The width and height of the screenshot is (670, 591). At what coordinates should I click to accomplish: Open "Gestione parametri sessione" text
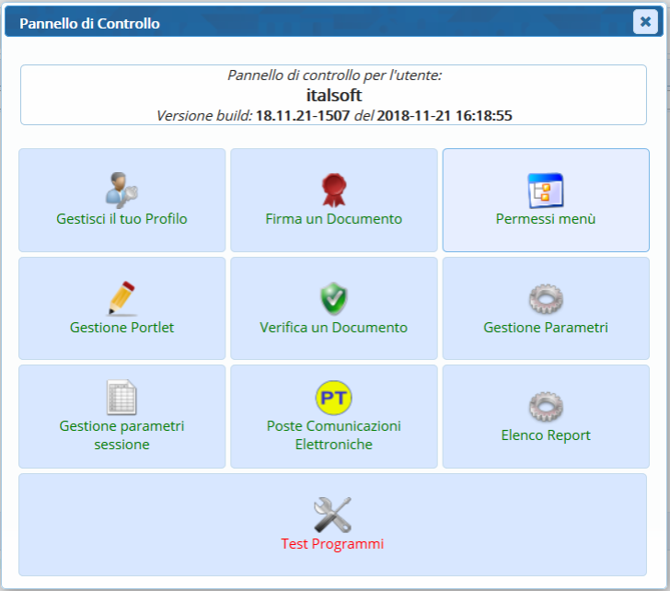click(x=121, y=435)
